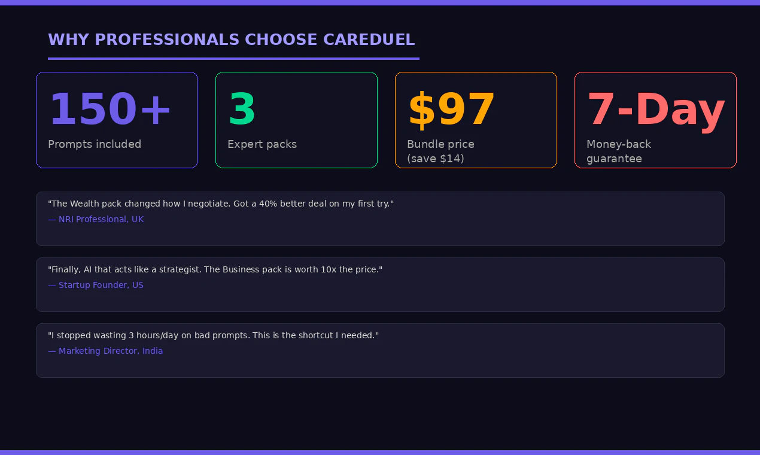Viewport: 760px width, 455px height.
Task: Click the green "3" number
Action: click(242, 110)
